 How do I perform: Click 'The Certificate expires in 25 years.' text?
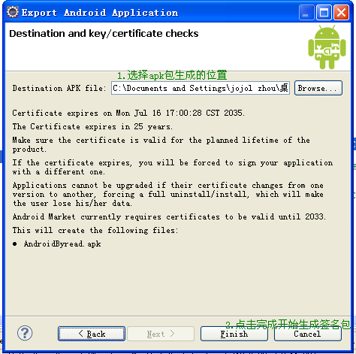92,126
